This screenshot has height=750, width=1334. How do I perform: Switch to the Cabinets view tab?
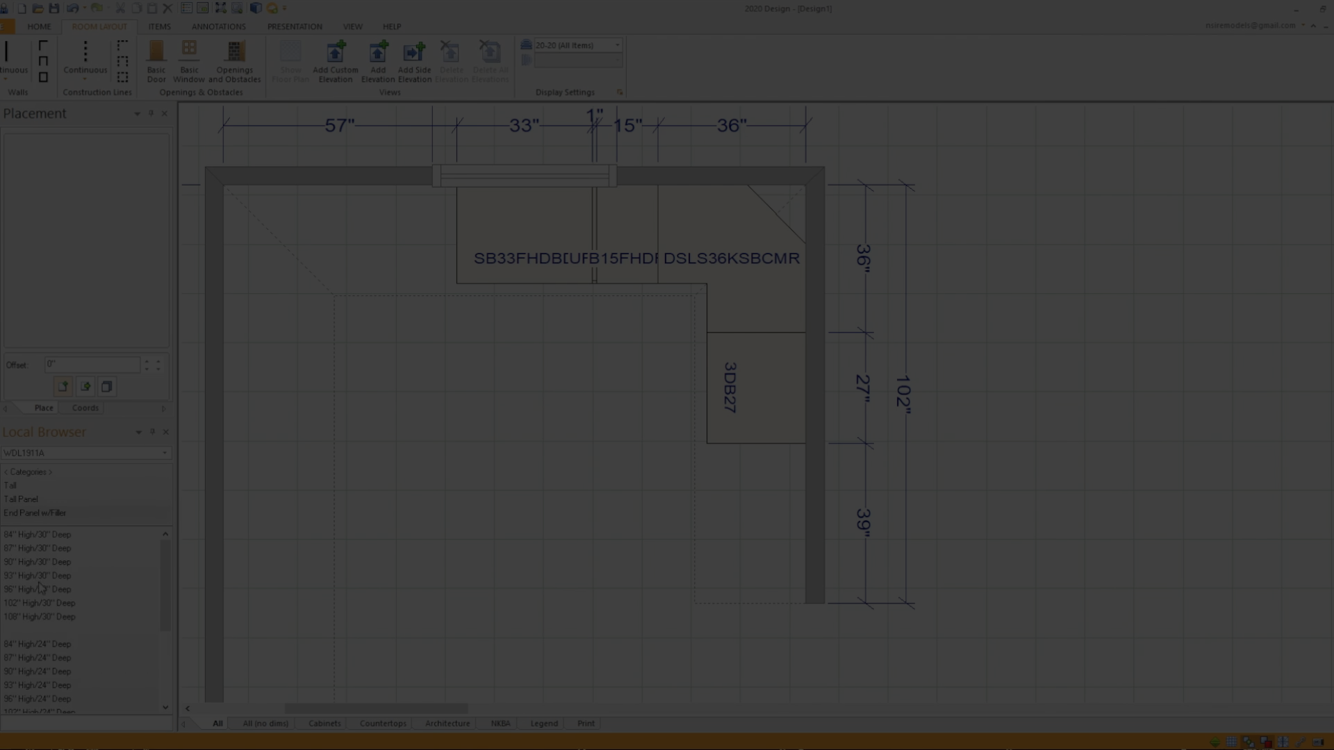pyautogui.click(x=324, y=723)
